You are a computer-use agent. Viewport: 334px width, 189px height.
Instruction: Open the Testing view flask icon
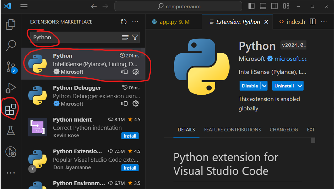pyautogui.click(x=10, y=131)
